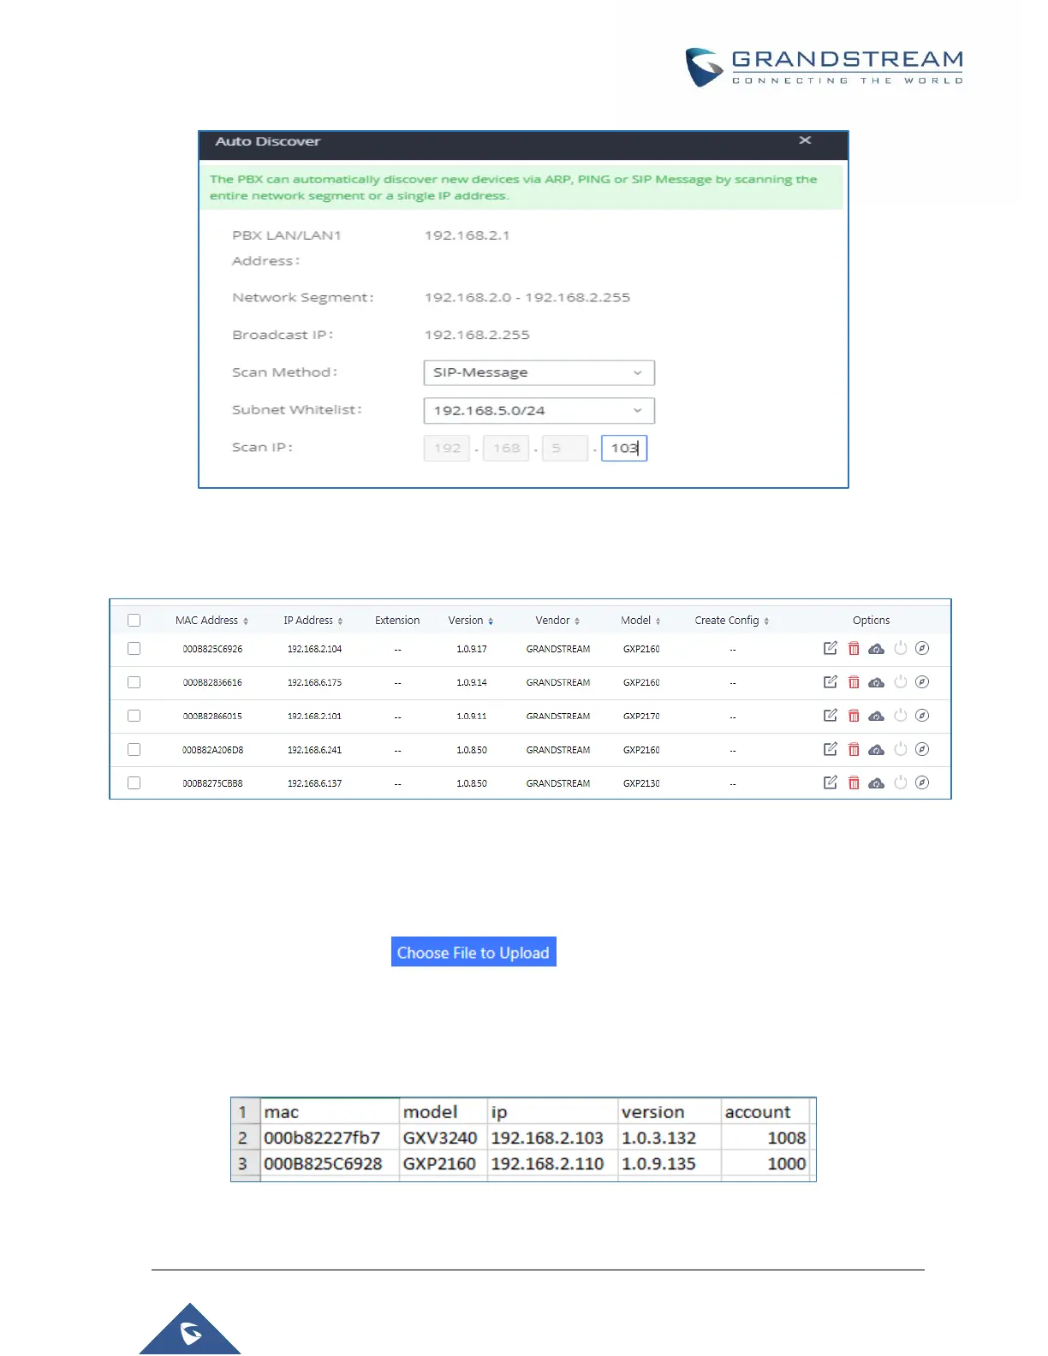Image resolution: width=1048 pixels, height=1356 pixels.
Task: Select version cell 1.0.9.17
Action: (x=472, y=649)
